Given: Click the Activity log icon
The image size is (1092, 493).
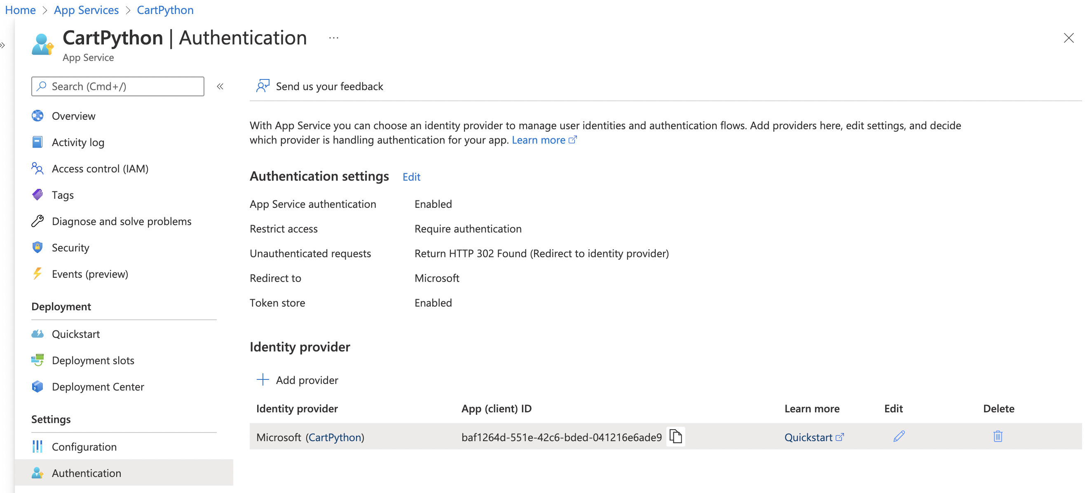Looking at the screenshot, I should [37, 142].
